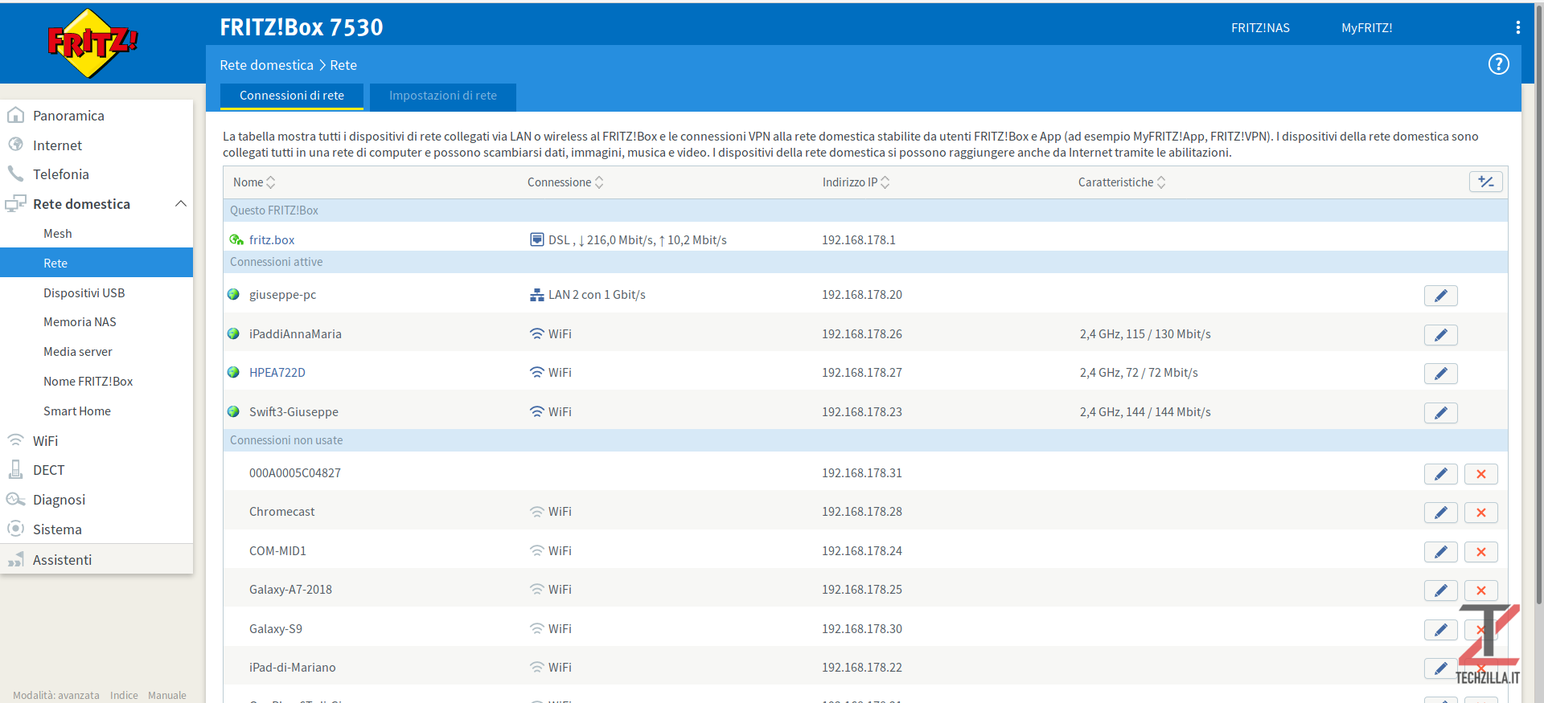
Task: Open the help question mark icon
Action: (x=1498, y=64)
